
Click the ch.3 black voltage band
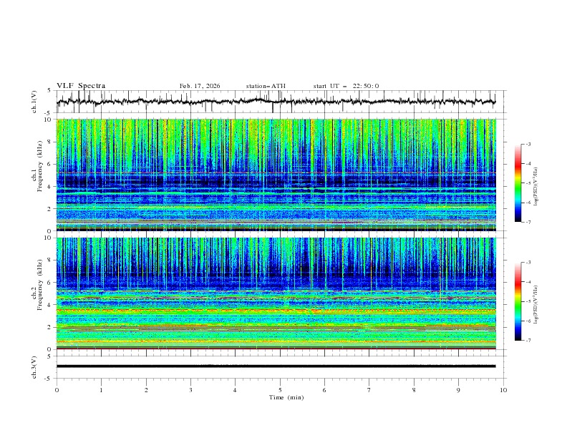(x=276, y=366)
